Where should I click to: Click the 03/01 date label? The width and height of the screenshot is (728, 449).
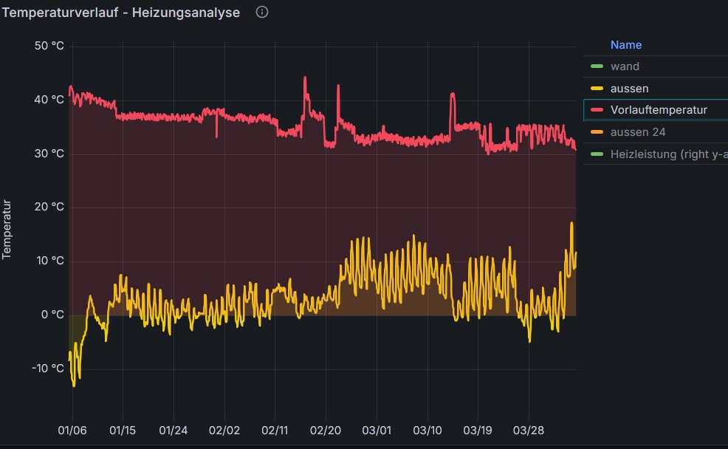pyautogui.click(x=377, y=431)
